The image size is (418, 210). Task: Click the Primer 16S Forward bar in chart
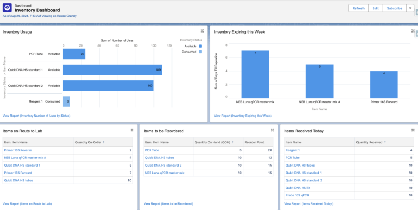coord(384,85)
